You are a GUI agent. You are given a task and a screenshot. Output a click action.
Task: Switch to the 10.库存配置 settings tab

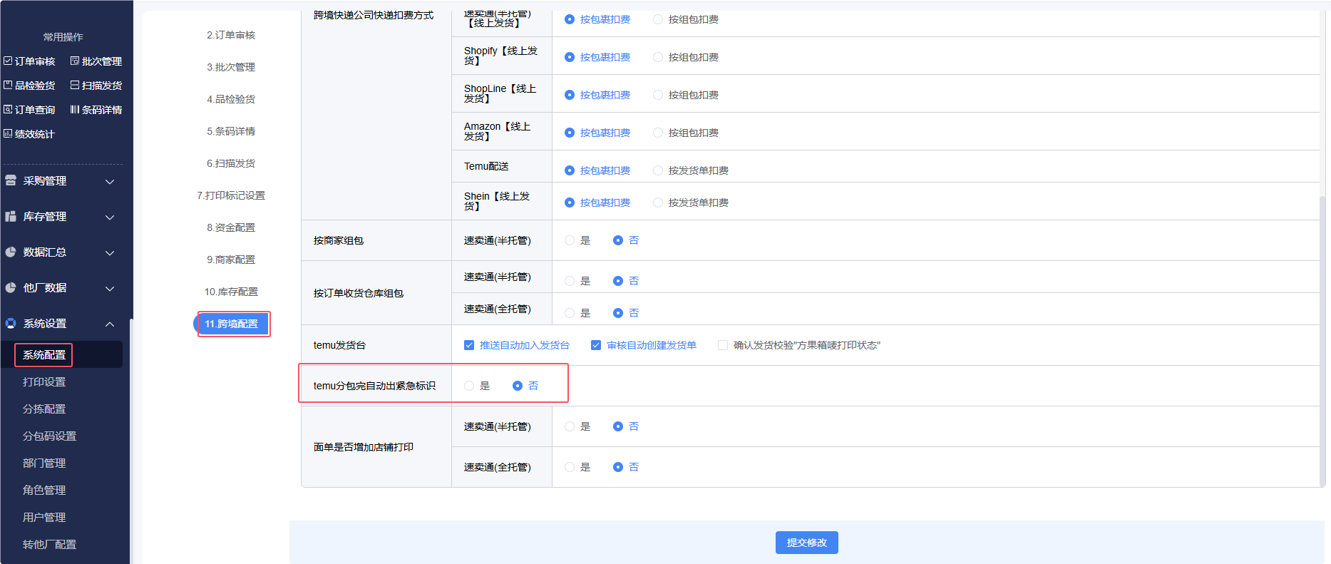(231, 292)
